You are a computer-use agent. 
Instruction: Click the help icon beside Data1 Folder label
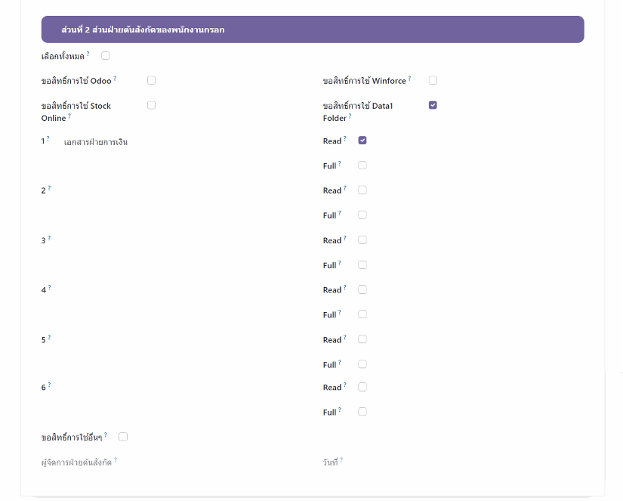350,116
